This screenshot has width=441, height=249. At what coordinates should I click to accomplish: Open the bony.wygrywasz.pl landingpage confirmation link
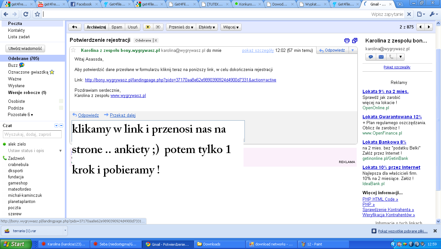180,80
